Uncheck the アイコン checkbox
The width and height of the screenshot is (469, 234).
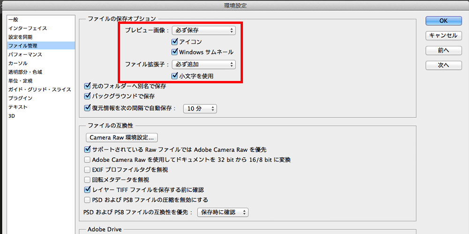(174, 42)
